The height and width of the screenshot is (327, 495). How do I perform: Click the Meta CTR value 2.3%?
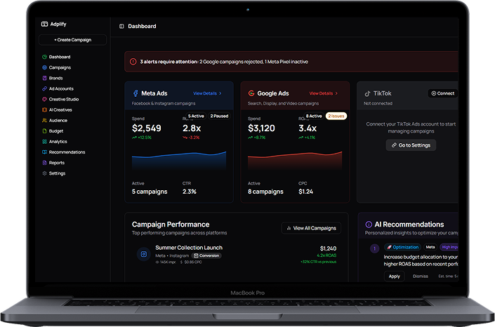coord(190,192)
